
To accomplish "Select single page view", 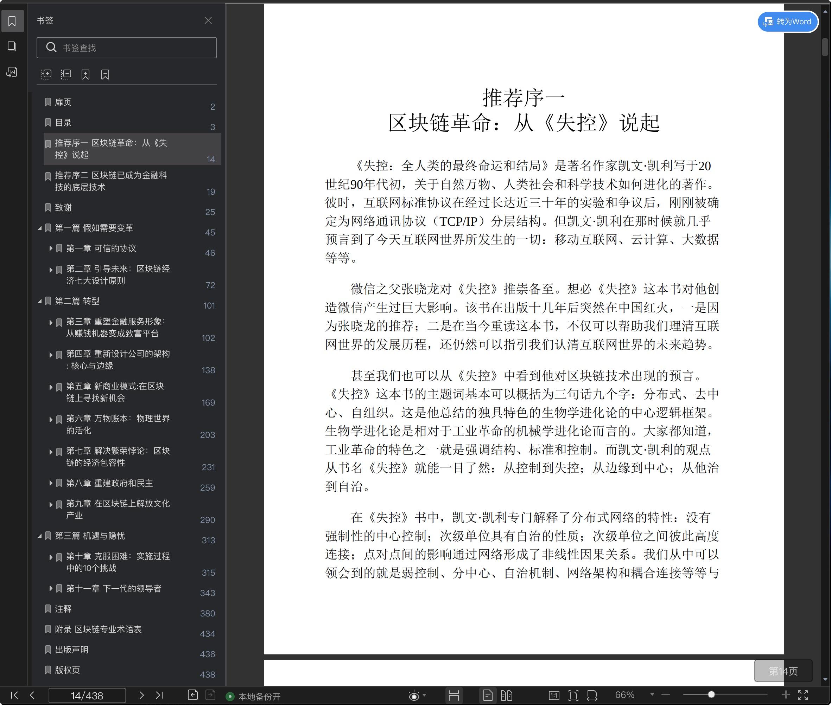I will 488,696.
